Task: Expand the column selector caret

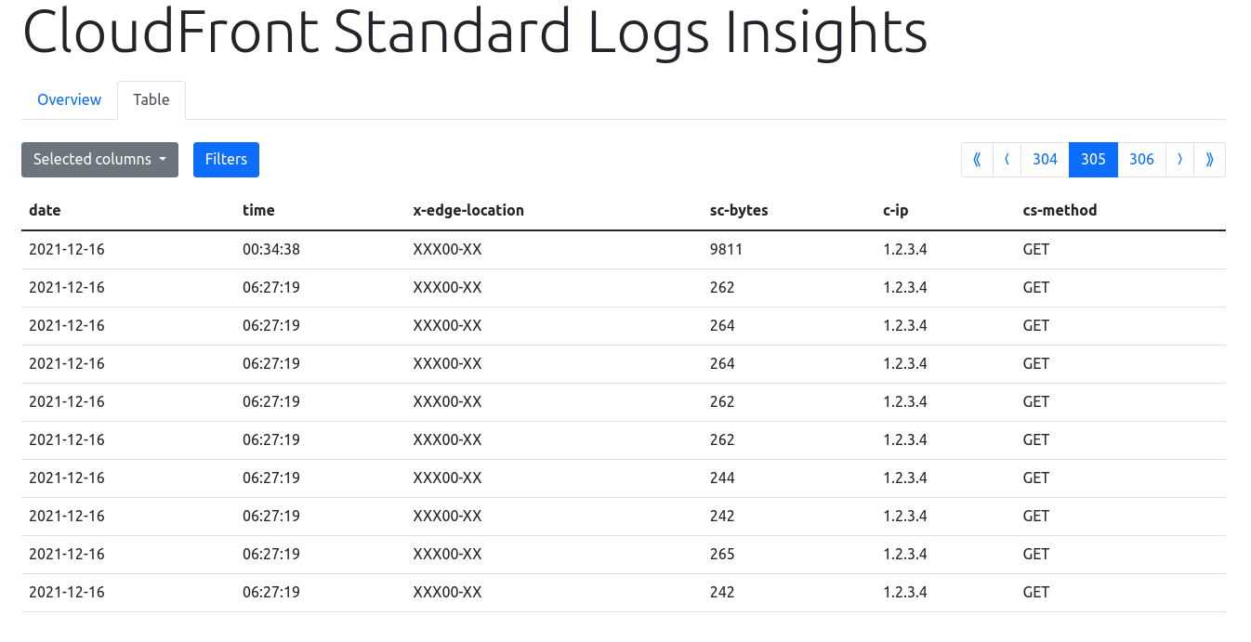Action: tap(164, 159)
